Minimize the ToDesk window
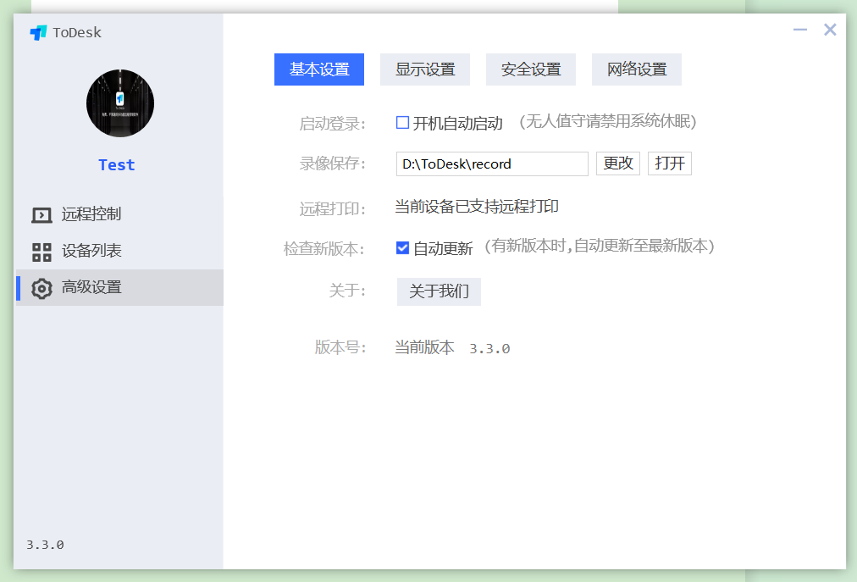The image size is (857, 582). [800, 30]
